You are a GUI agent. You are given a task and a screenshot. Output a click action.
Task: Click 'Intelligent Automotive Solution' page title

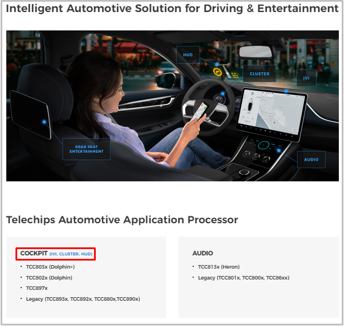point(172,9)
